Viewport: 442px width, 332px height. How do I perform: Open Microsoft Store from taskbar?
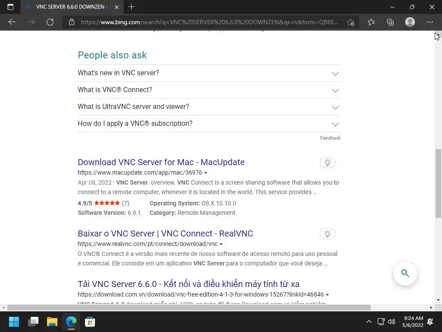(90, 322)
